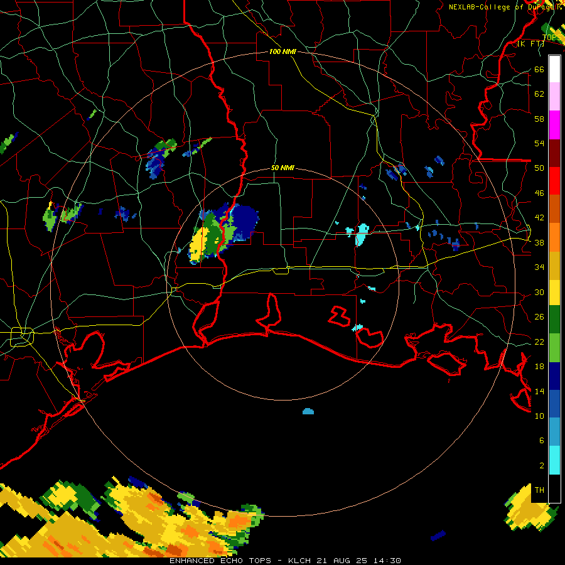The image size is (565, 565).
Task: Click the 'TH' threshold legend label
Action: click(539, 490)
